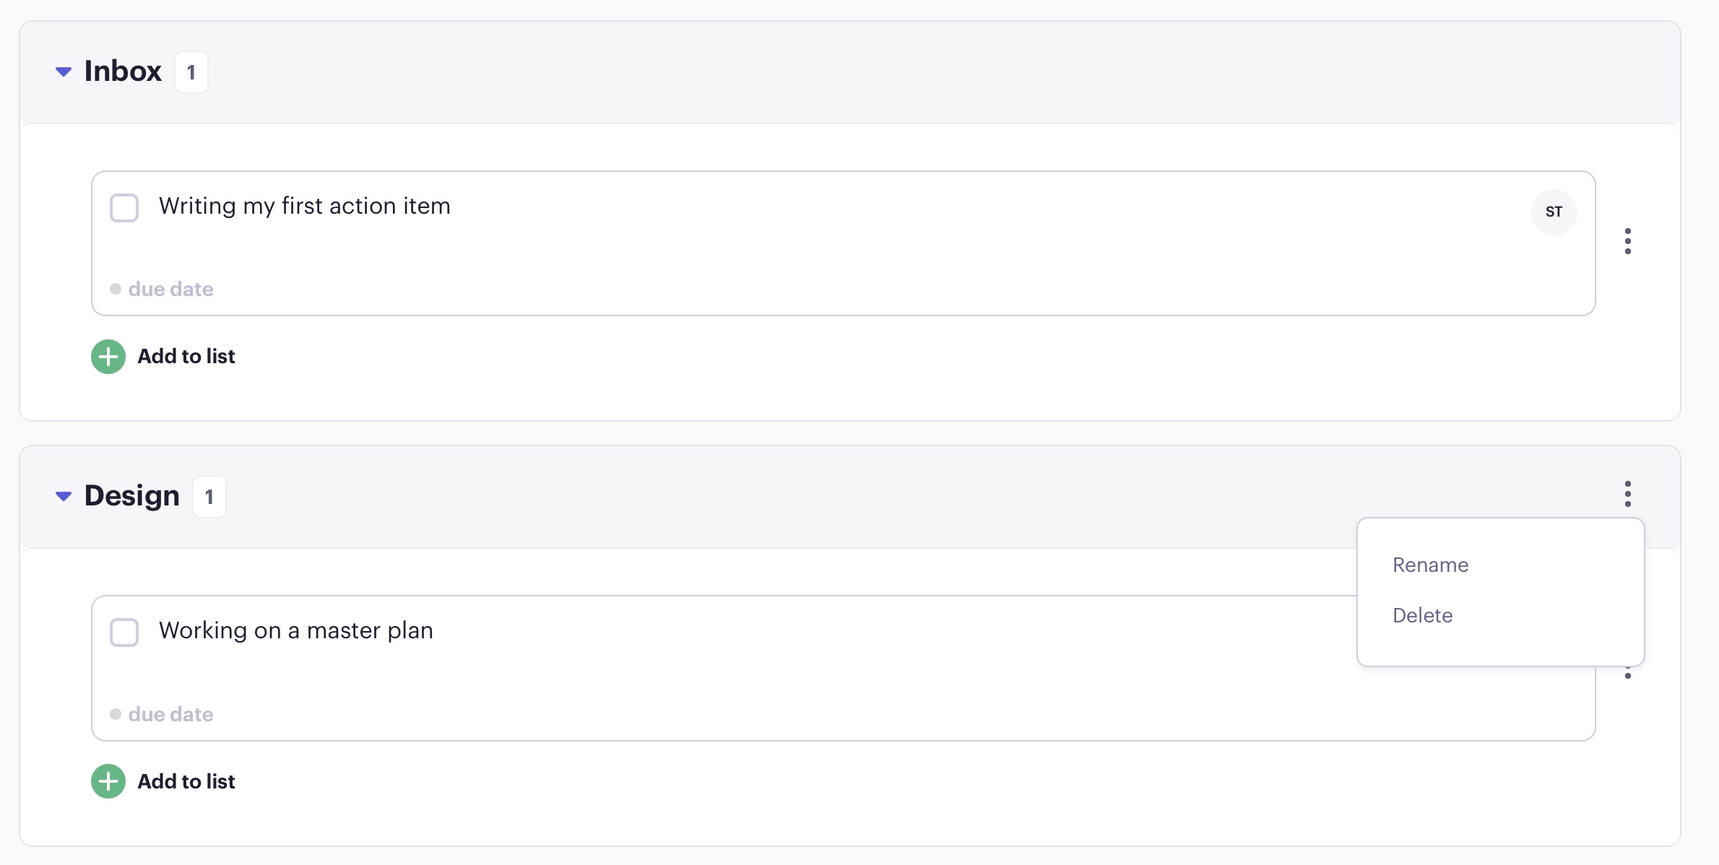Set due date for master plan task
Viewport: 1719px width, 865px height.
(x=170, y=715)
